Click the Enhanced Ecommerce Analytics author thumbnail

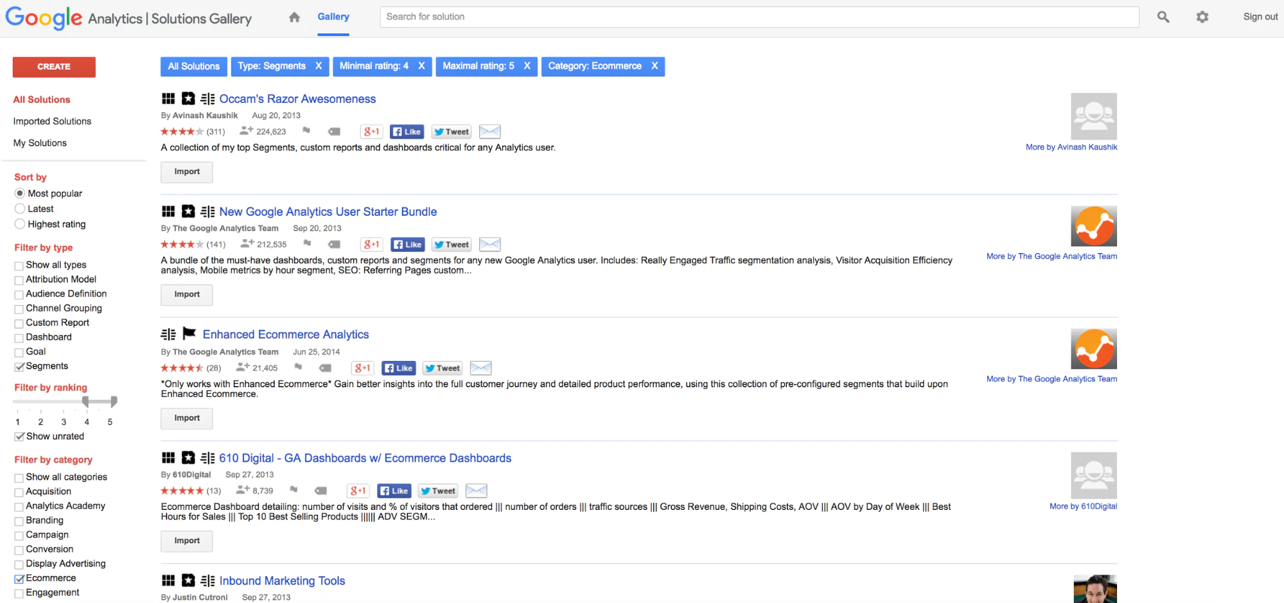pyautogui.click(x=1094, y=349)
